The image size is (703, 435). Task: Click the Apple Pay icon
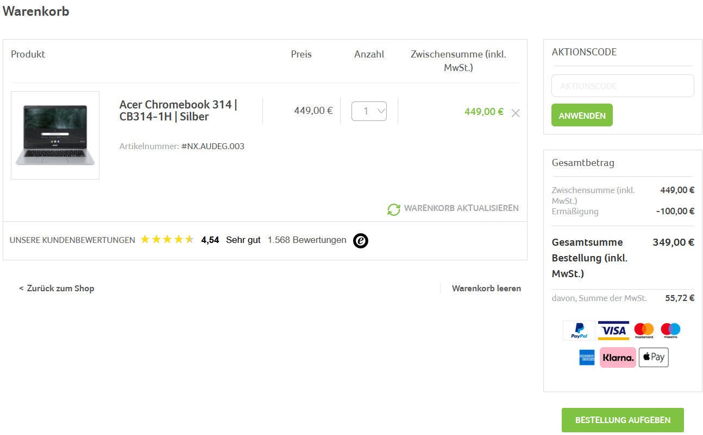point(653,357)
